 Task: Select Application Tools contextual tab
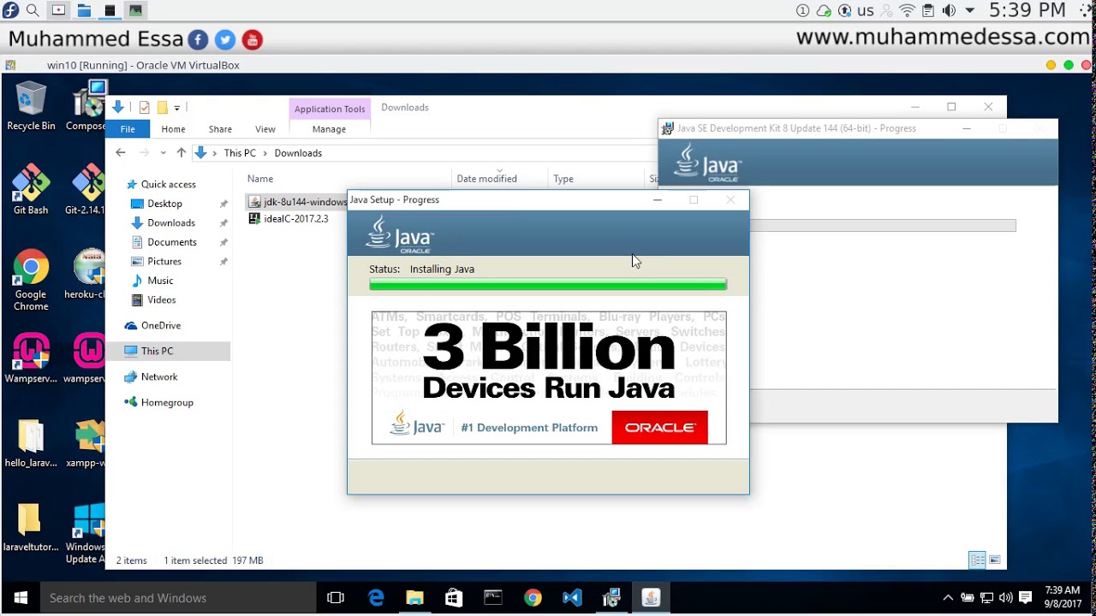[x=330, y=109]
